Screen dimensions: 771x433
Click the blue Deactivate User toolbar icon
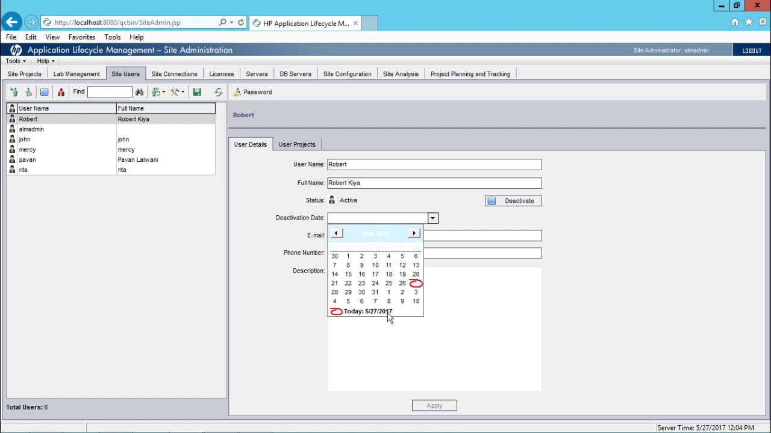[x=44, y=92]
